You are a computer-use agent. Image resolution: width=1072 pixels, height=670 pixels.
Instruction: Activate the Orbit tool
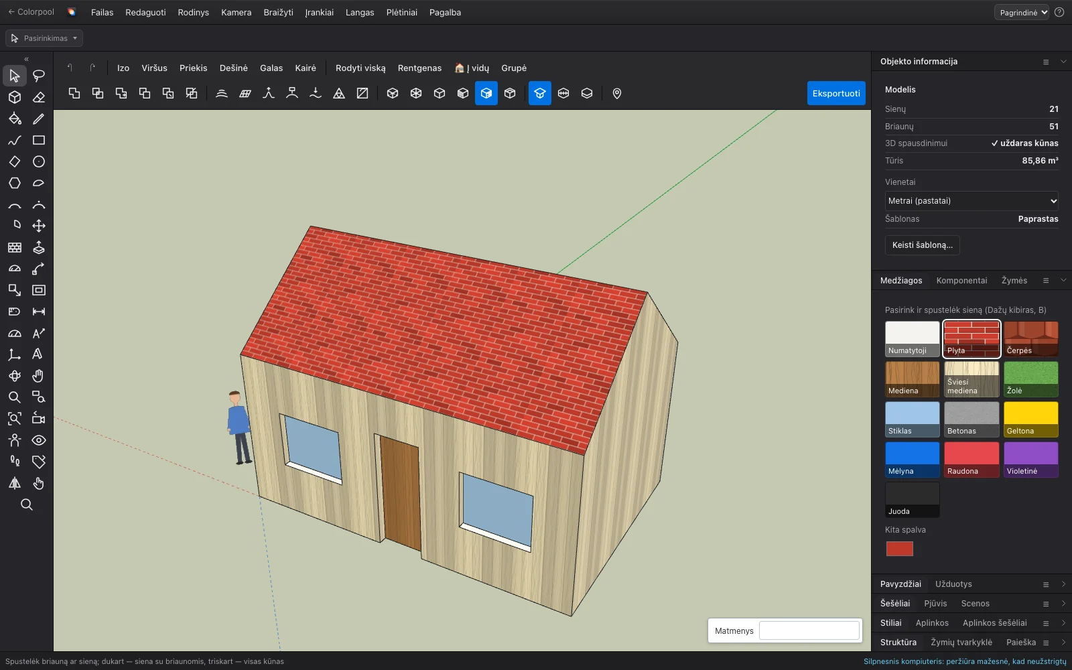point(15,376)
